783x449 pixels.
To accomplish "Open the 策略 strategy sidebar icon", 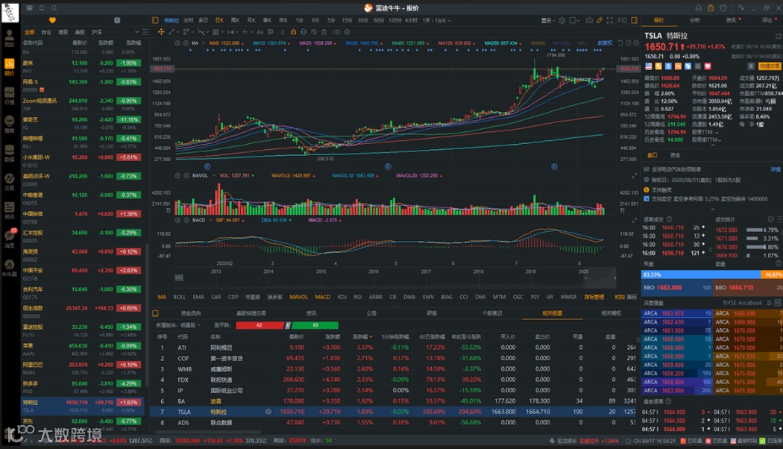I will tap(10, 123).
